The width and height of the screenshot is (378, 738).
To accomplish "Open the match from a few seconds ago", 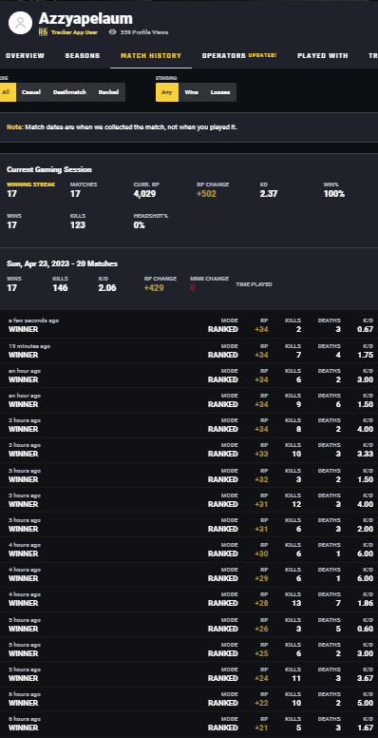I will point(189,325).
